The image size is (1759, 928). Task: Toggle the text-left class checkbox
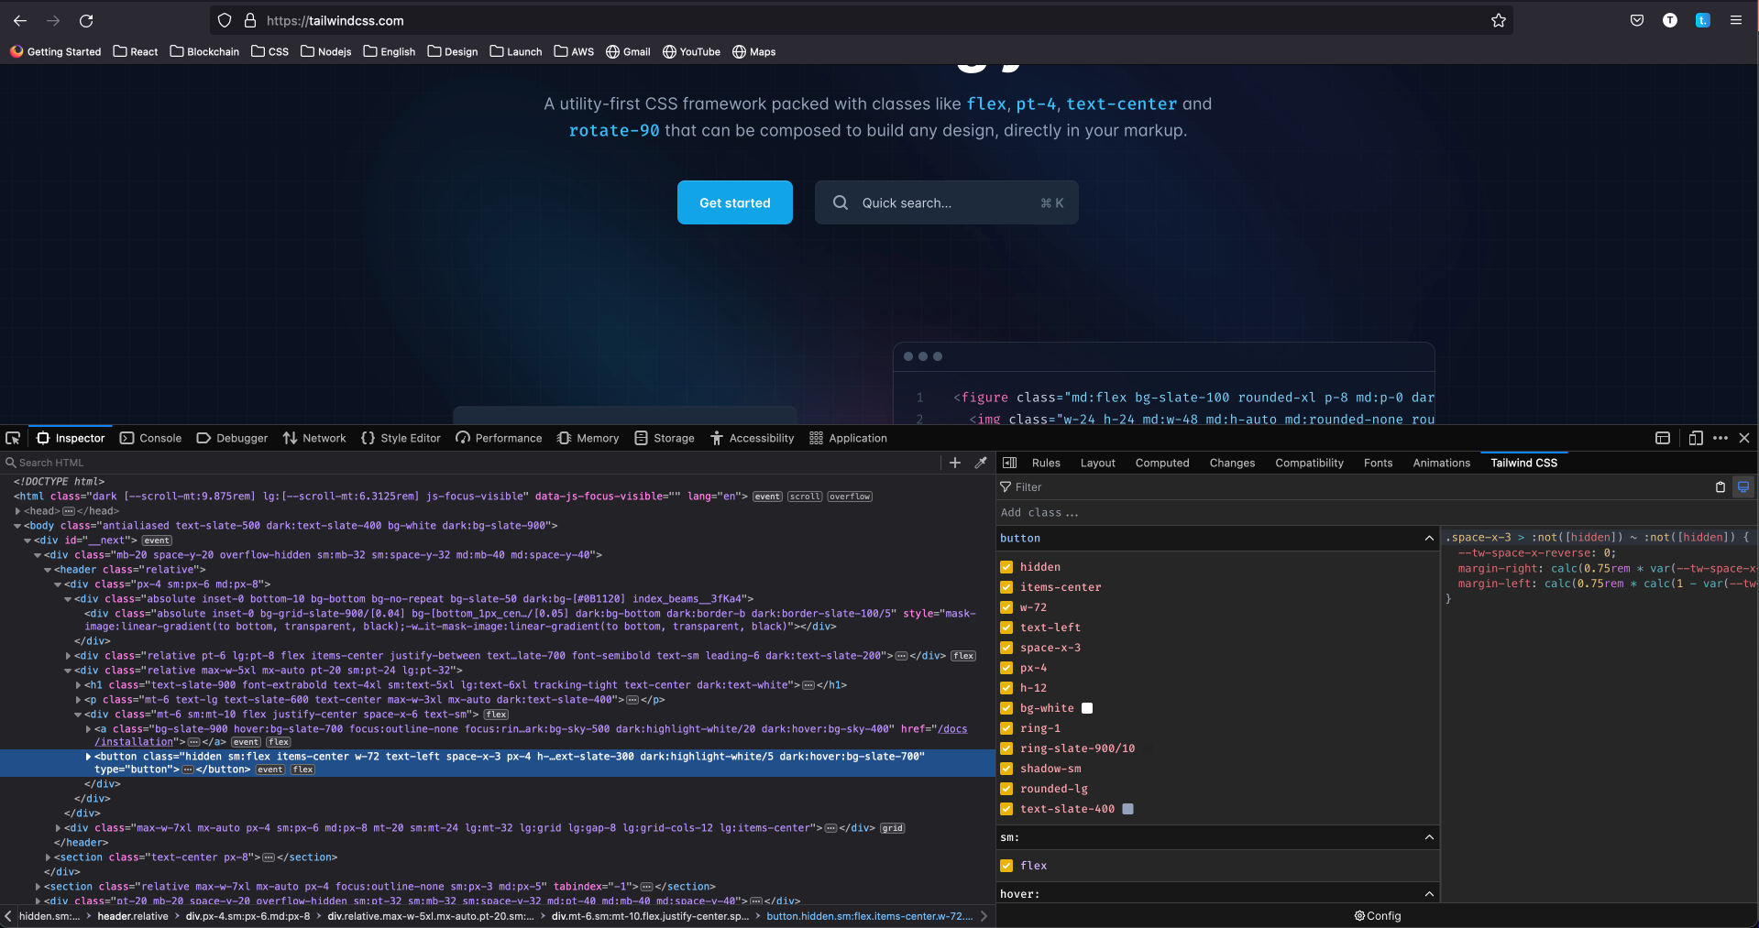[x=1006, y=628]
